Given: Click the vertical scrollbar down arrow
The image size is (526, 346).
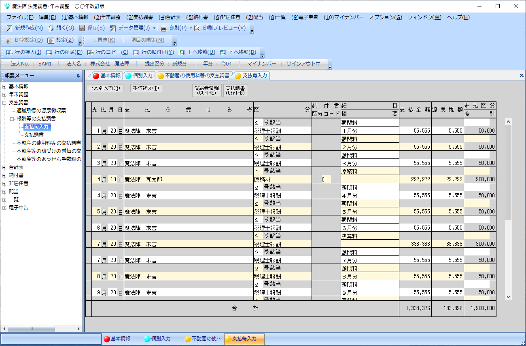Looking at the screenshot, I should point(509,297).
